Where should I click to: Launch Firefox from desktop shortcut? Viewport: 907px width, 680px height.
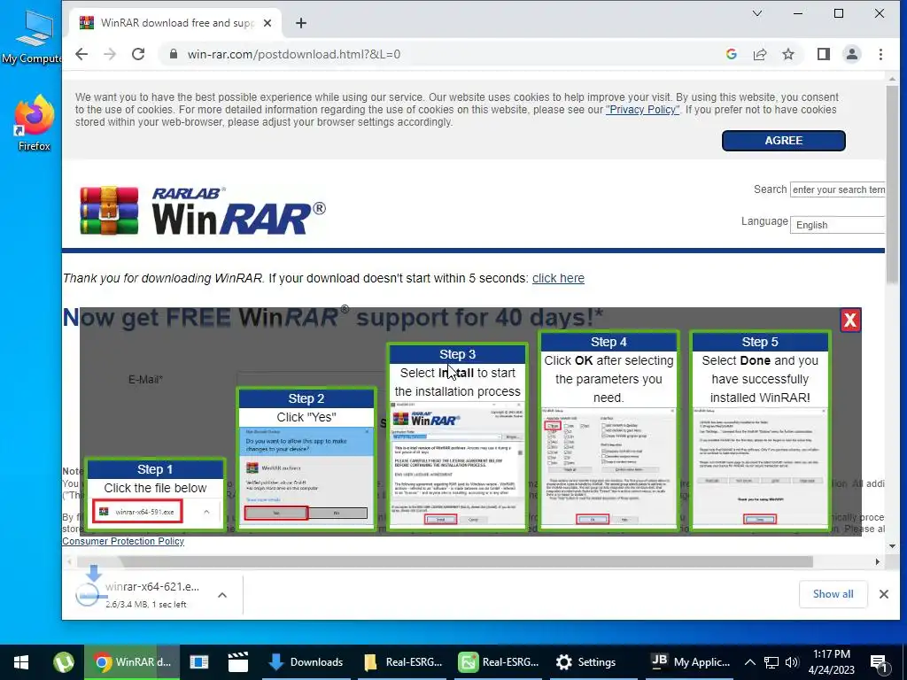tap(35, 123)
